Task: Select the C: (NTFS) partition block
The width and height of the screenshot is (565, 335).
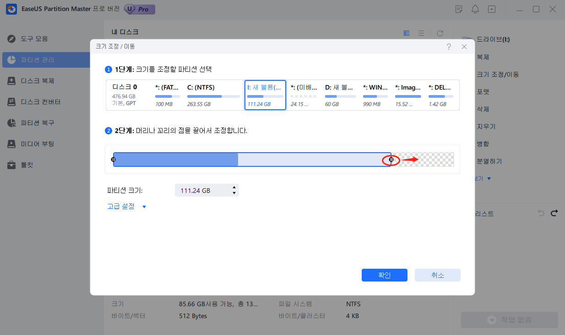Action: click(213, 95)
